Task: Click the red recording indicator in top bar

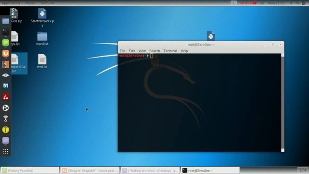Action: pyautogui.click(x=248, y=3)
